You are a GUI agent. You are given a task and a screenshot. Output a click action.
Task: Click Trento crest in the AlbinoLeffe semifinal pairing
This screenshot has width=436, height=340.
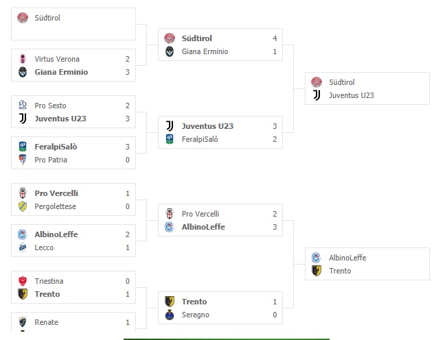point(317,271)
